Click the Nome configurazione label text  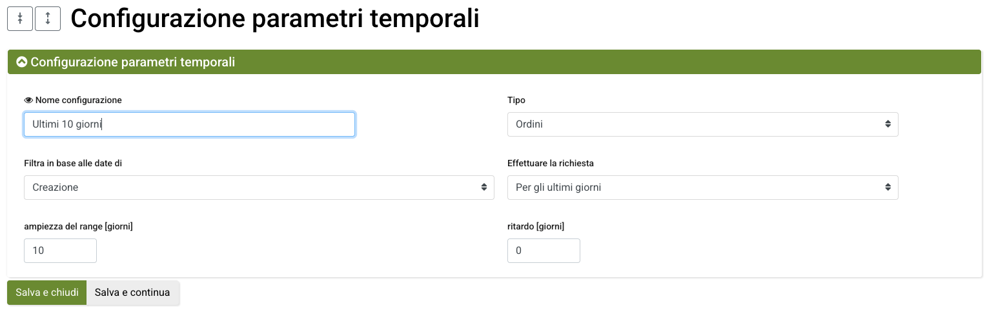[x=78, y=101]
